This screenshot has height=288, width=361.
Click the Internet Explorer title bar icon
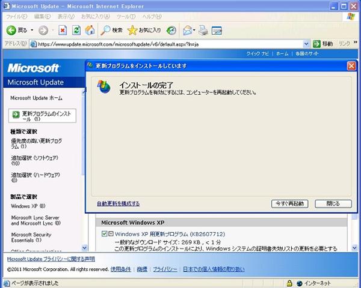tap(7, 6)
